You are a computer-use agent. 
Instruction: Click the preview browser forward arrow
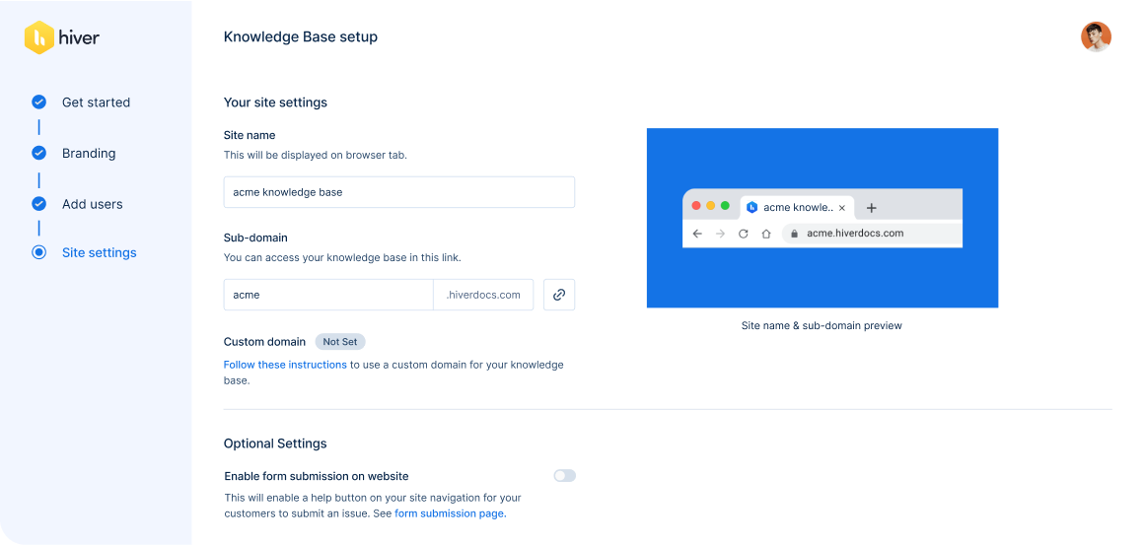coord(720,234)
